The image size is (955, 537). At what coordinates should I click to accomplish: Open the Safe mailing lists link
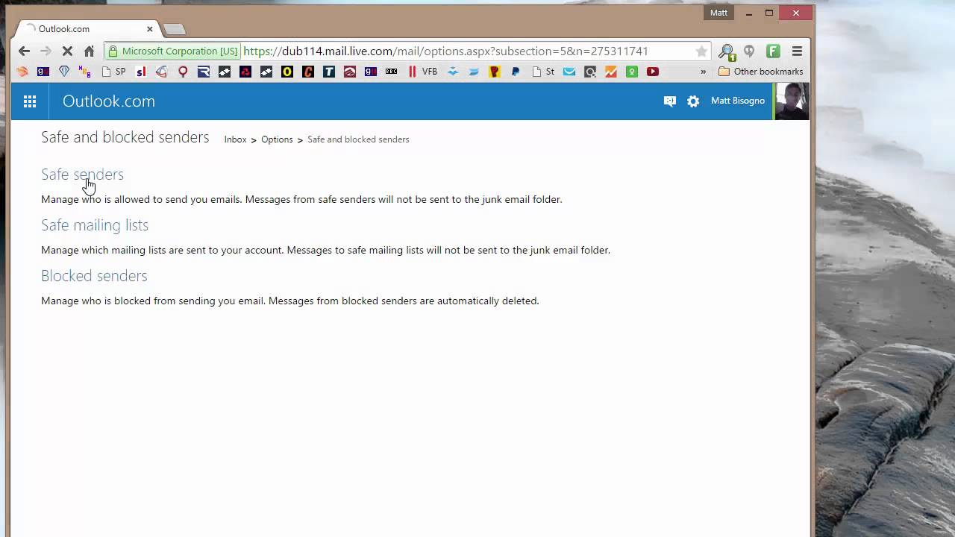point(95,225)
